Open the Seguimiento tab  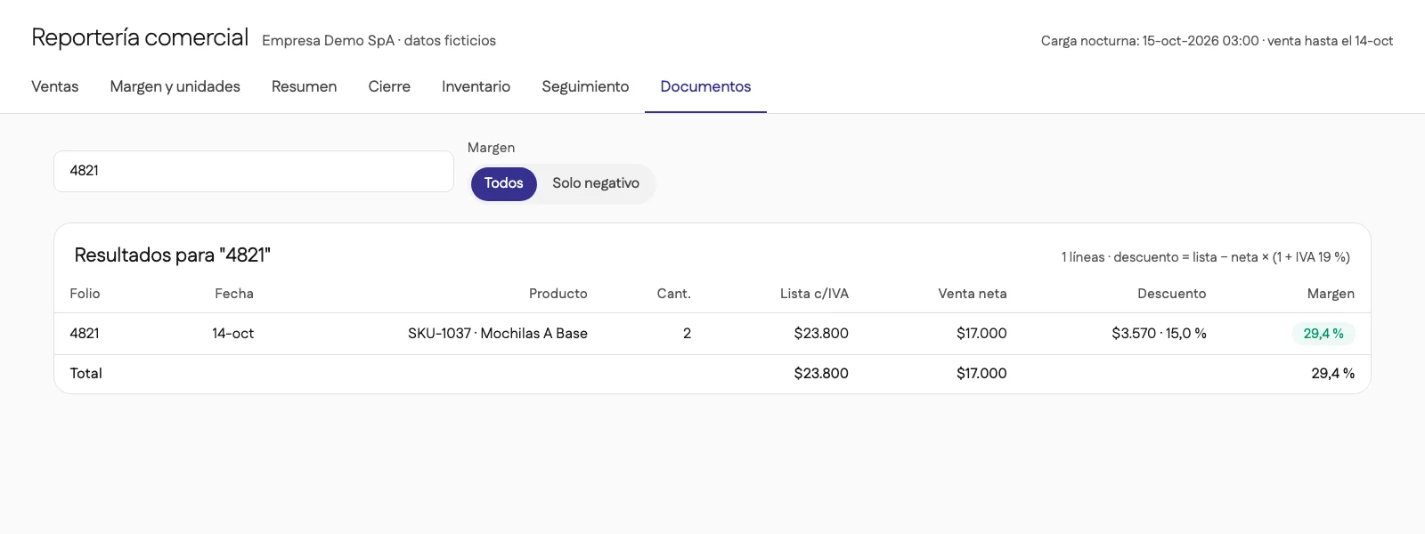click(585, 86)
